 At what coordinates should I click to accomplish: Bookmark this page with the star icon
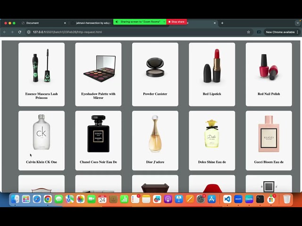(x=249, y=32)
